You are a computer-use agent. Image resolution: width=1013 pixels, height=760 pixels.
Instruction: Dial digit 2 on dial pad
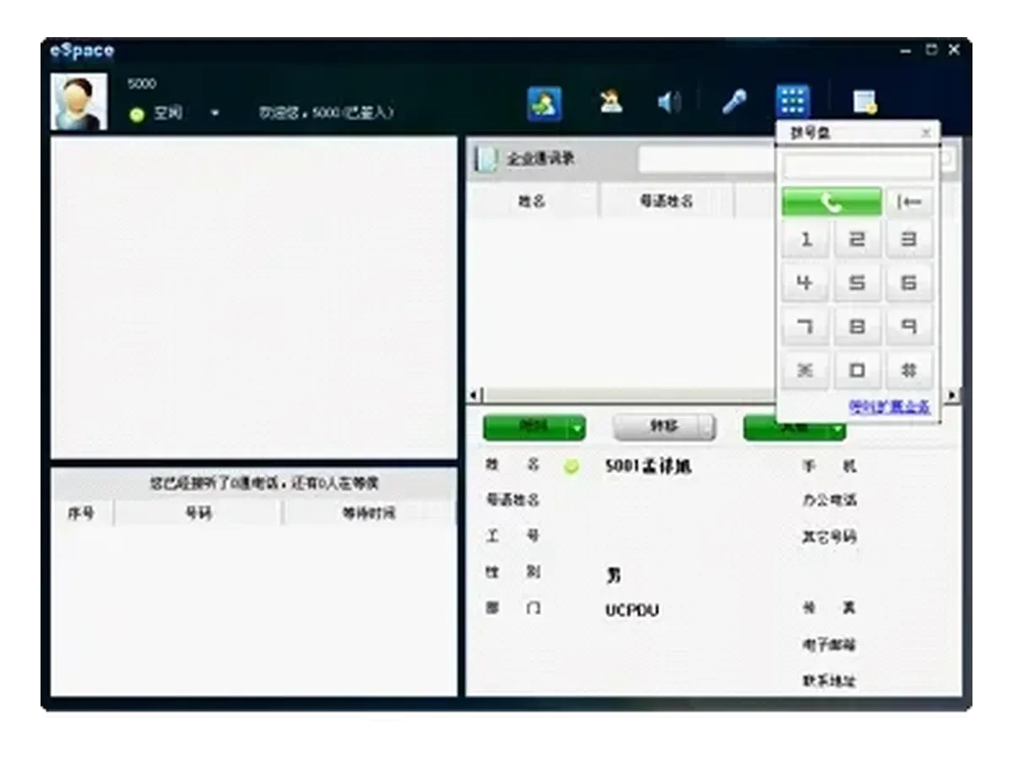[857, 240]
